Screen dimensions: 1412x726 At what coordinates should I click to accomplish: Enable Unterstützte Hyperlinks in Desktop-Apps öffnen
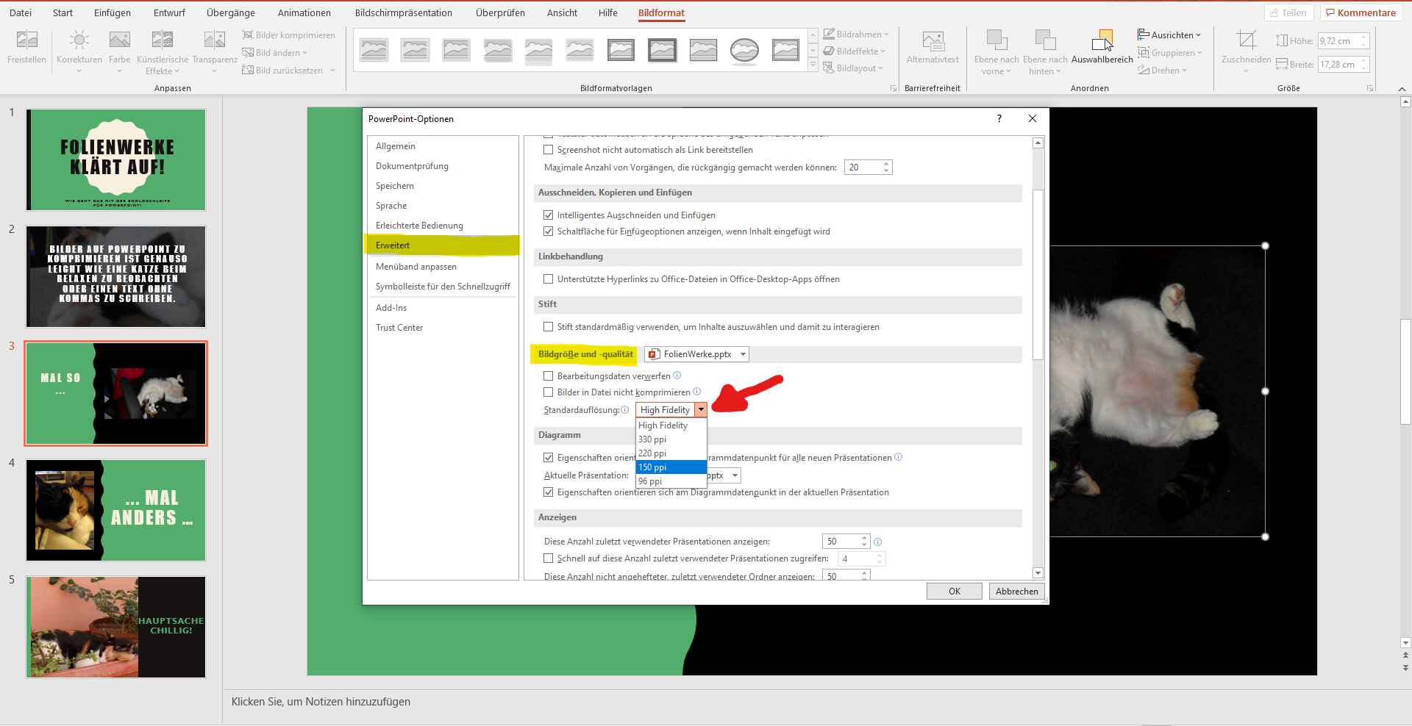click(548, 279)
